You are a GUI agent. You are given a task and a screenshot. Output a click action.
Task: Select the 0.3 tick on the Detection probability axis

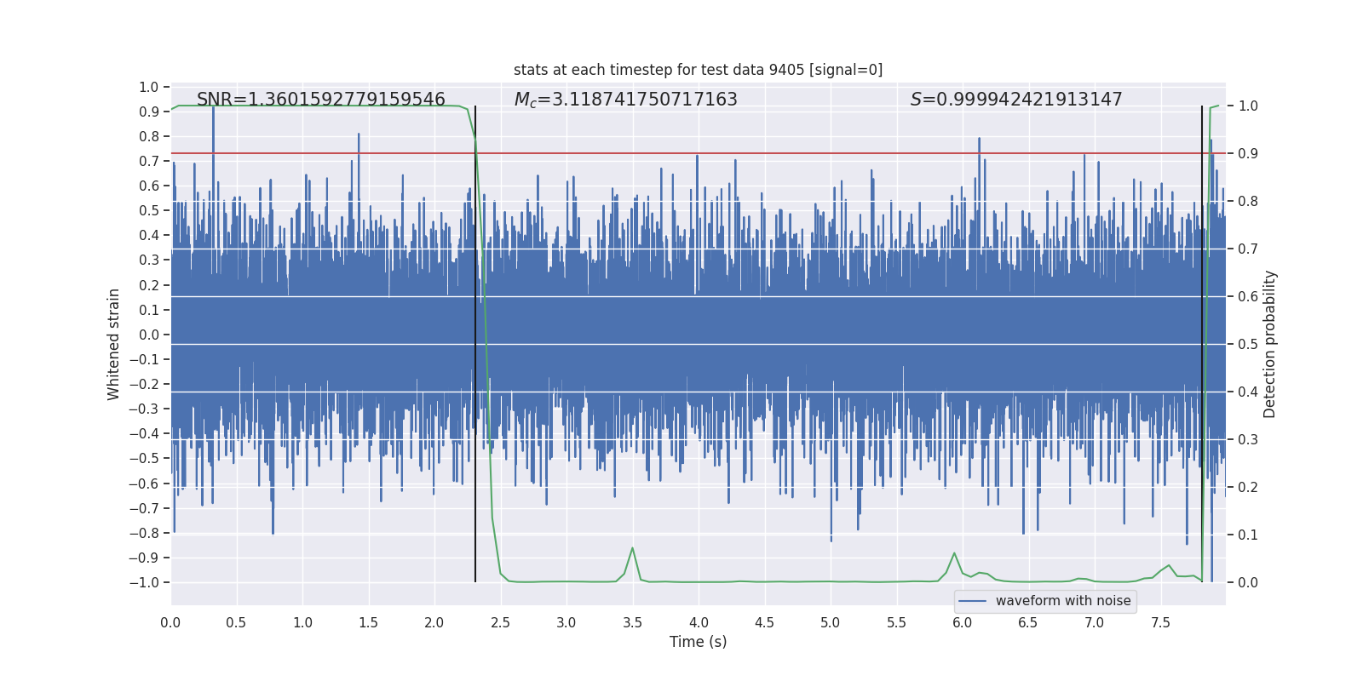[x=1248, y=439]
